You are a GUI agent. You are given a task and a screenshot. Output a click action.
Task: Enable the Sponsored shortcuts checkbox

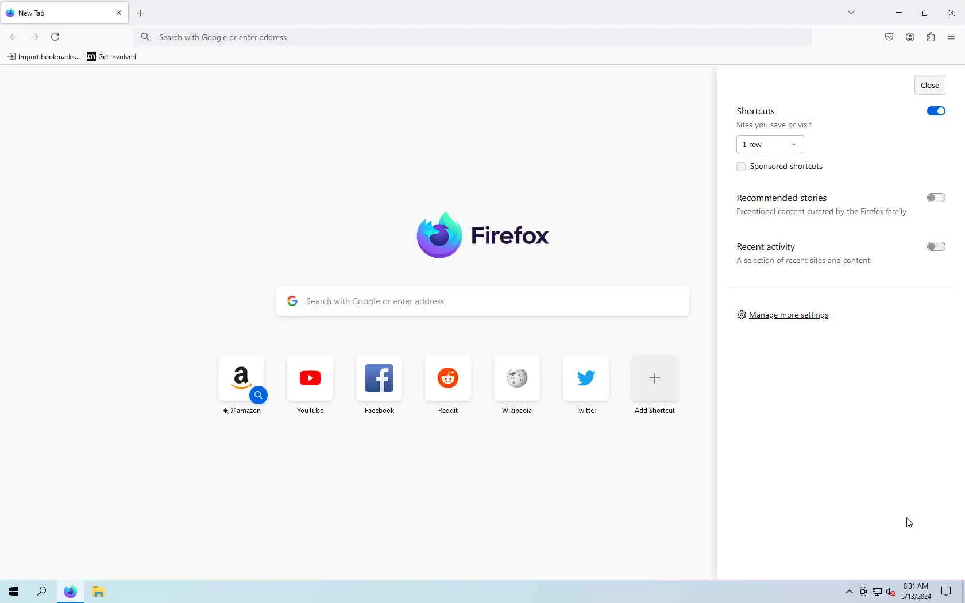[x=741, y=167]
